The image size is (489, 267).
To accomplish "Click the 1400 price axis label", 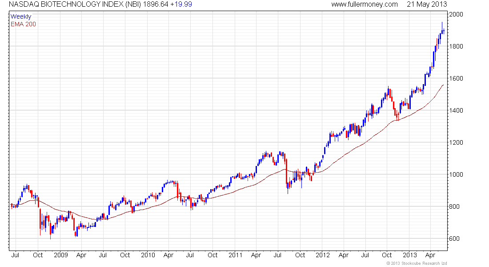I will [456, 110].
